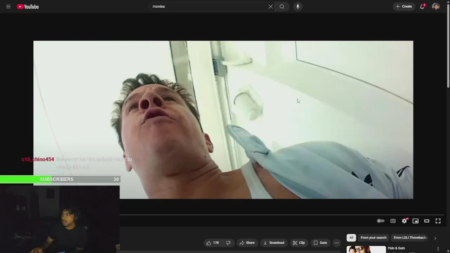This screenshot has width=450, height=253.
Task: Open the Create menu
Action: (x=404, y=6)
